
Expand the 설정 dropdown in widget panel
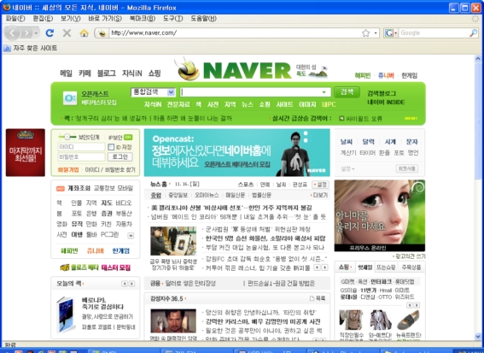coord(347,168)
